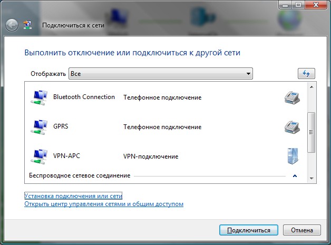Screen dimensions: 331x245
Task: Collapse the Беспроводное сетевое соединение group
Action: (x=295, y=175)
